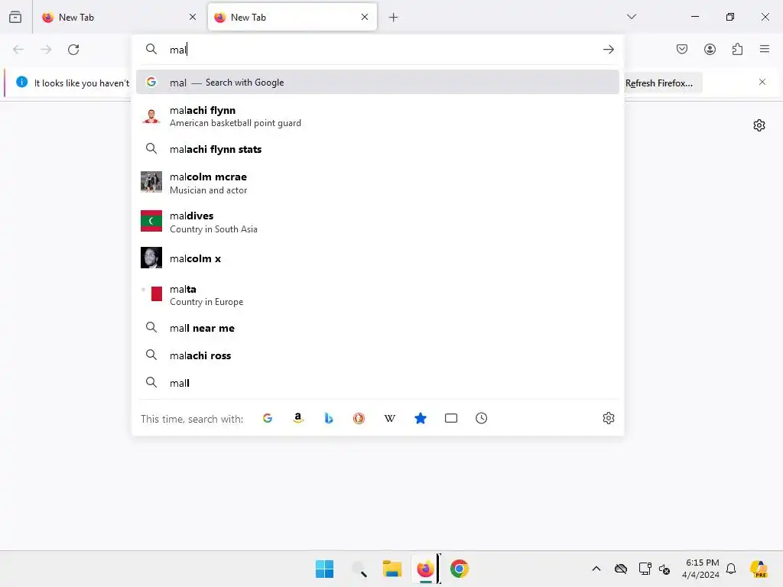Select the malcolm mcrae suggestion
783x587 pixels.
(378, 183)
